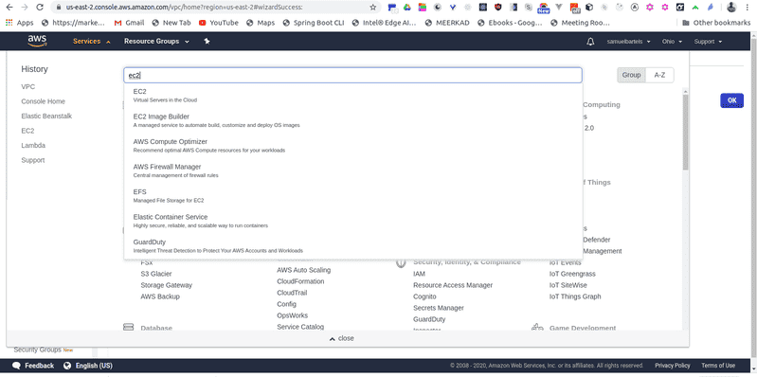Screen dimensions: 757x377
Task: Open the Spring Boot CLI bookmark
Action: coord(314,23)
